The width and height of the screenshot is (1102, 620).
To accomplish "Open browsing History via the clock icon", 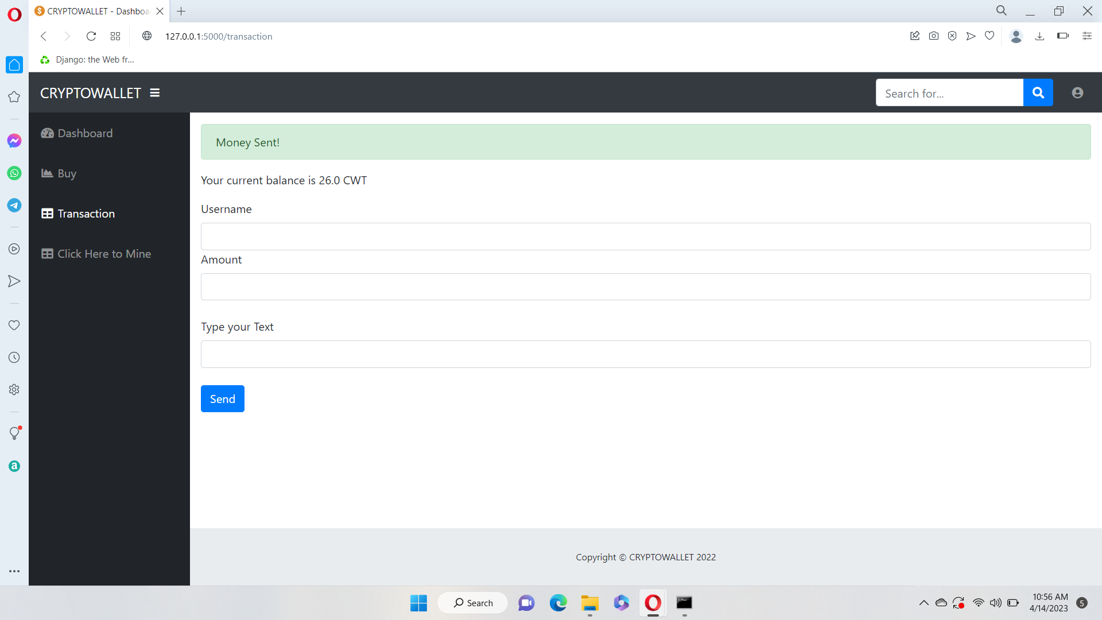I will (x=14, y=357).
